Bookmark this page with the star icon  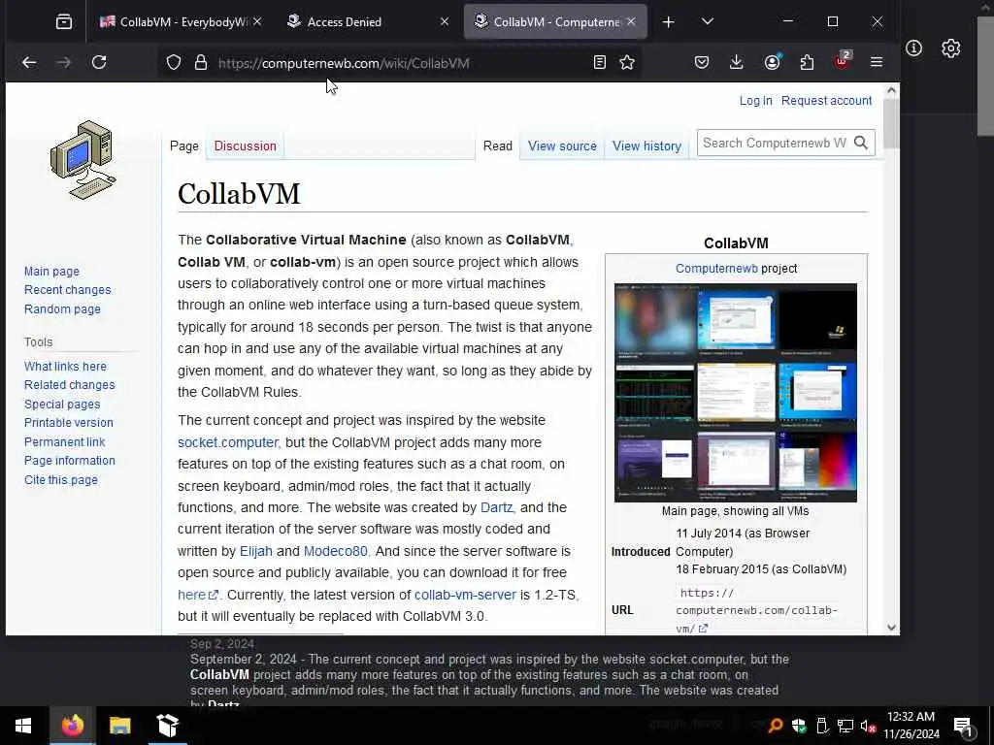point(627,62)
